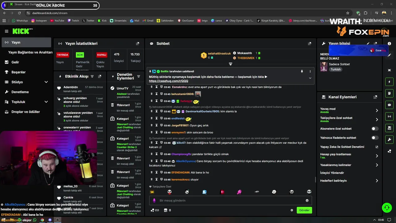Pop out the Kanal Eylemleri panel

coord(376,97)
